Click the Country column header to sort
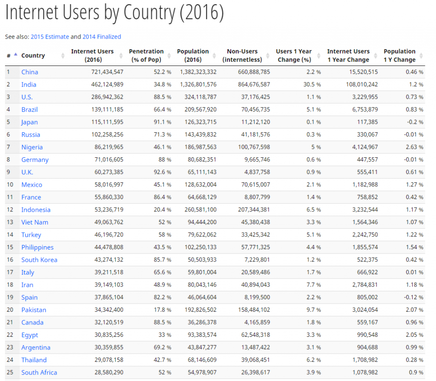Screen dimensions: 436x381 [33, 55]
